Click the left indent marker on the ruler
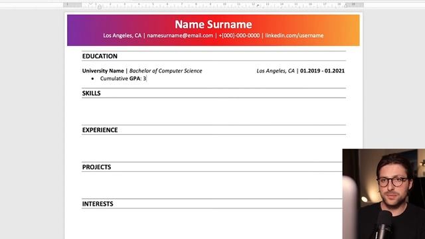 click(x=100, y=7)
